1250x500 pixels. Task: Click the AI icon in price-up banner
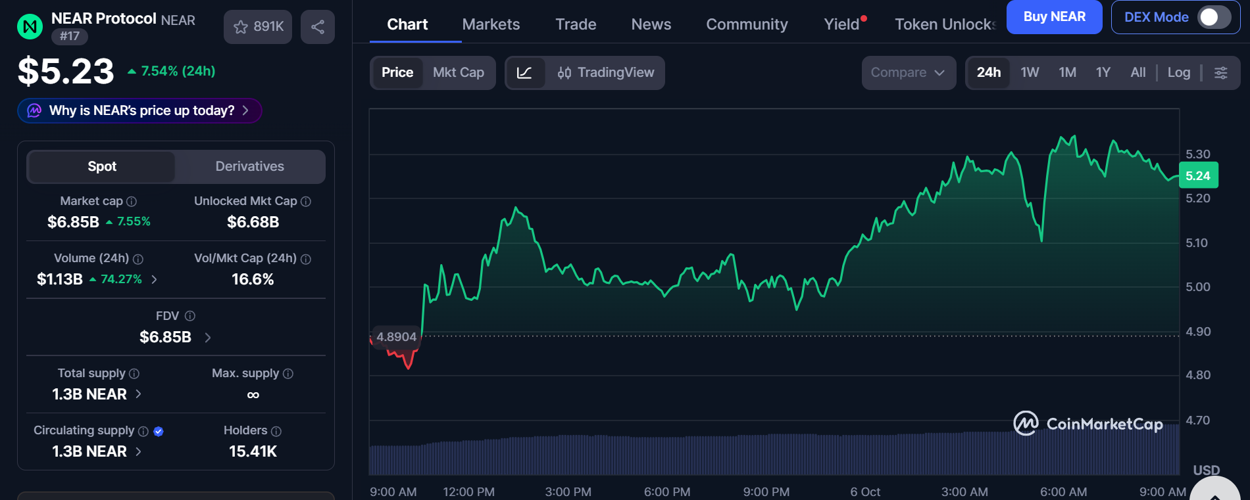pos(34,110)
